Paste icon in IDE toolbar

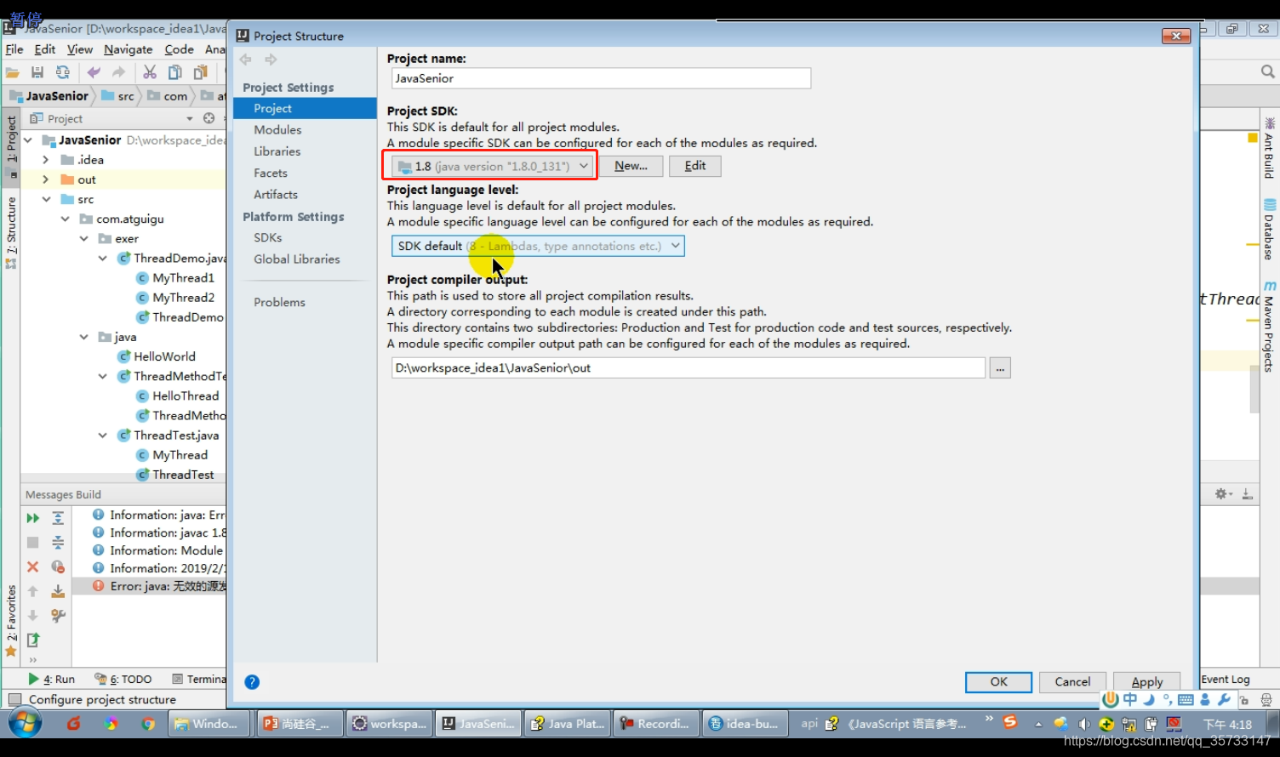point(201,73)
